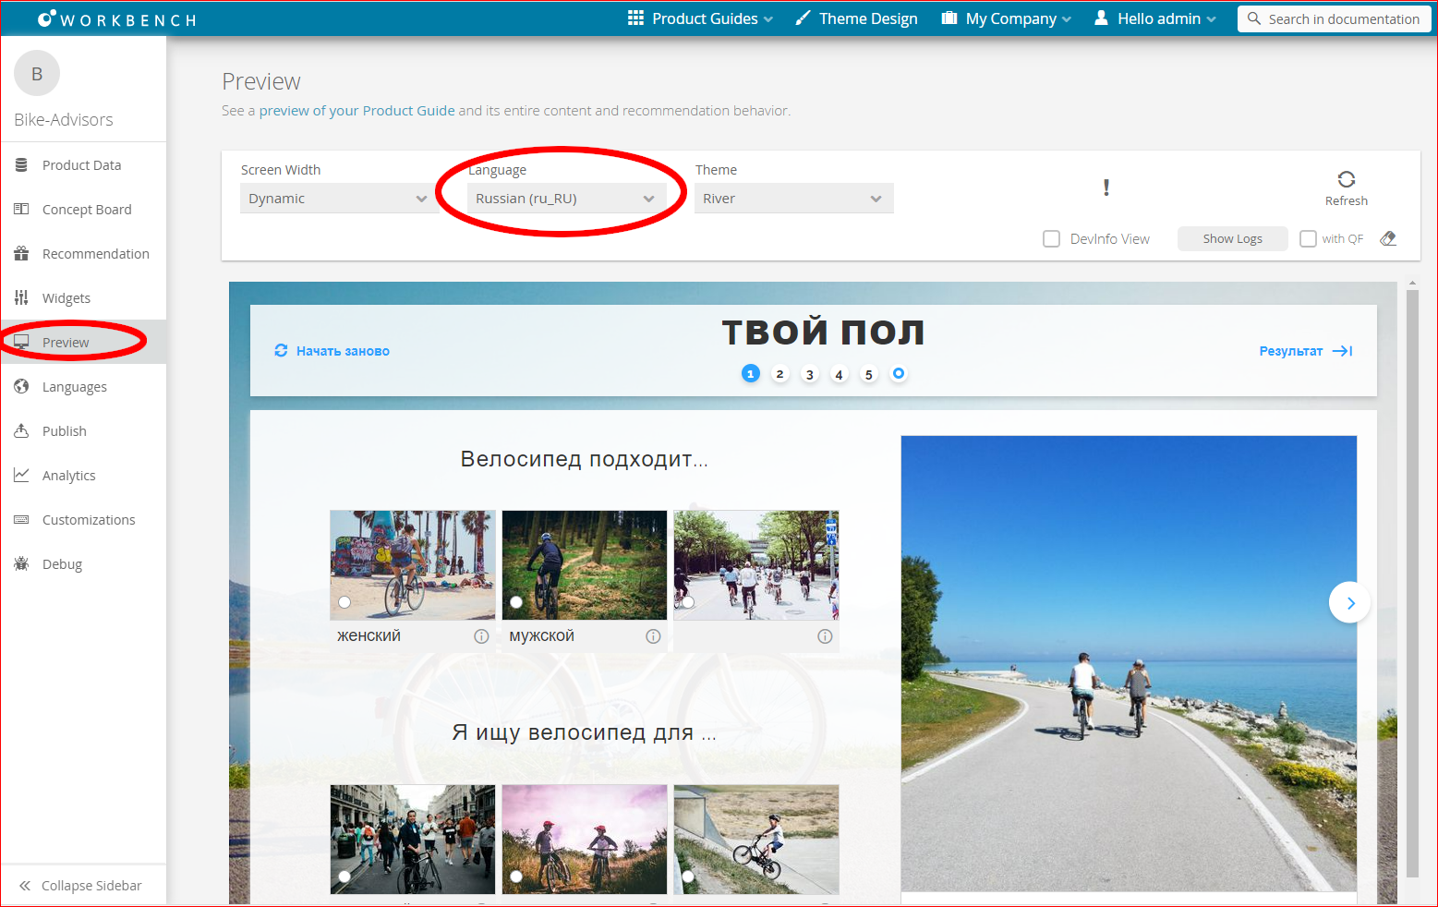The height and width of the screenshot is (907, 1438).
Task: Tick the with QF checkbox
Action: (1308, 239)
